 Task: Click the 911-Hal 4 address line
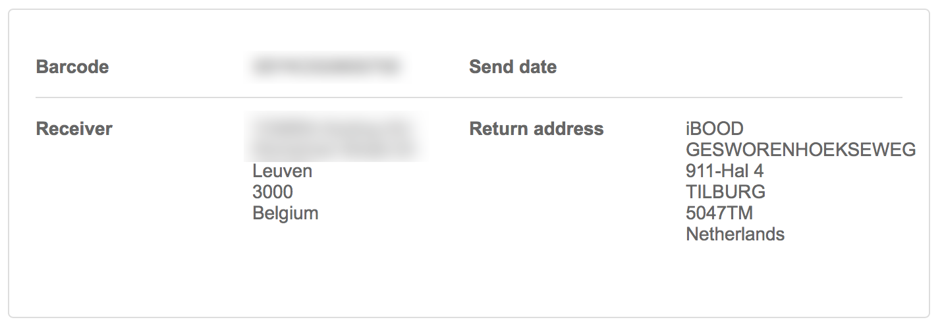[x=725, y=171]
